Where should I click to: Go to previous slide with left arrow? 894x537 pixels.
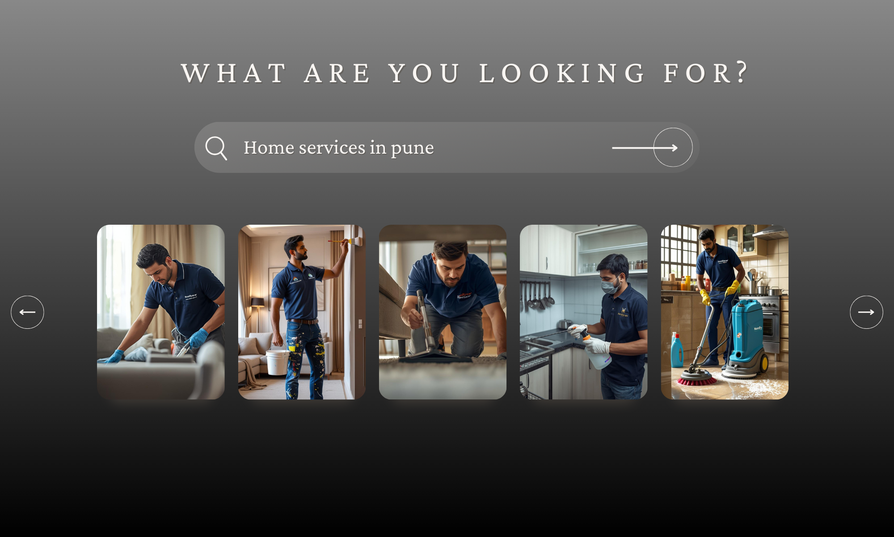pos(27,312)
